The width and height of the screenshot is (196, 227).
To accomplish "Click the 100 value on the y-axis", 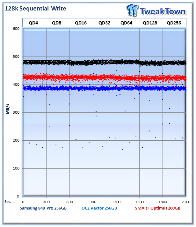I will pyautogui.click(x=16, y=168).
